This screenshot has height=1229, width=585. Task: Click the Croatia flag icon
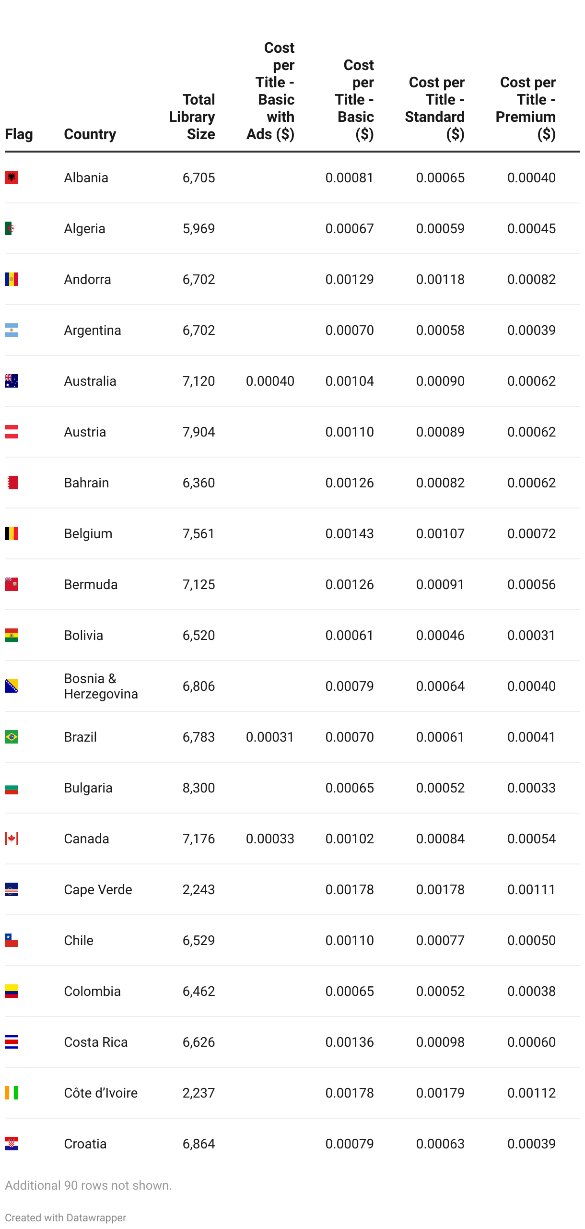pos(12,1144)
